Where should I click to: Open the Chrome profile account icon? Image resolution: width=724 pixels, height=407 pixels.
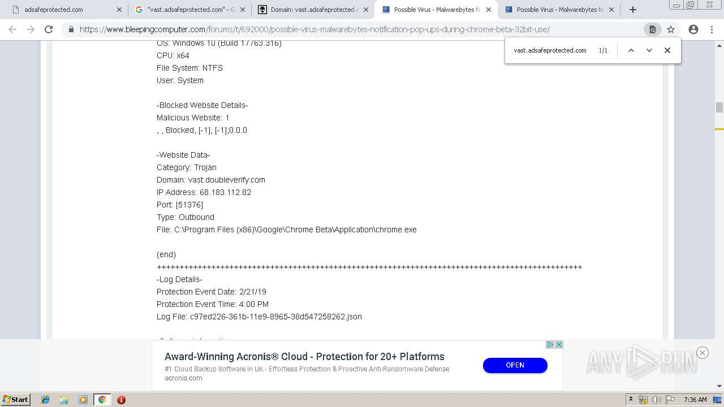pos(693,29)
